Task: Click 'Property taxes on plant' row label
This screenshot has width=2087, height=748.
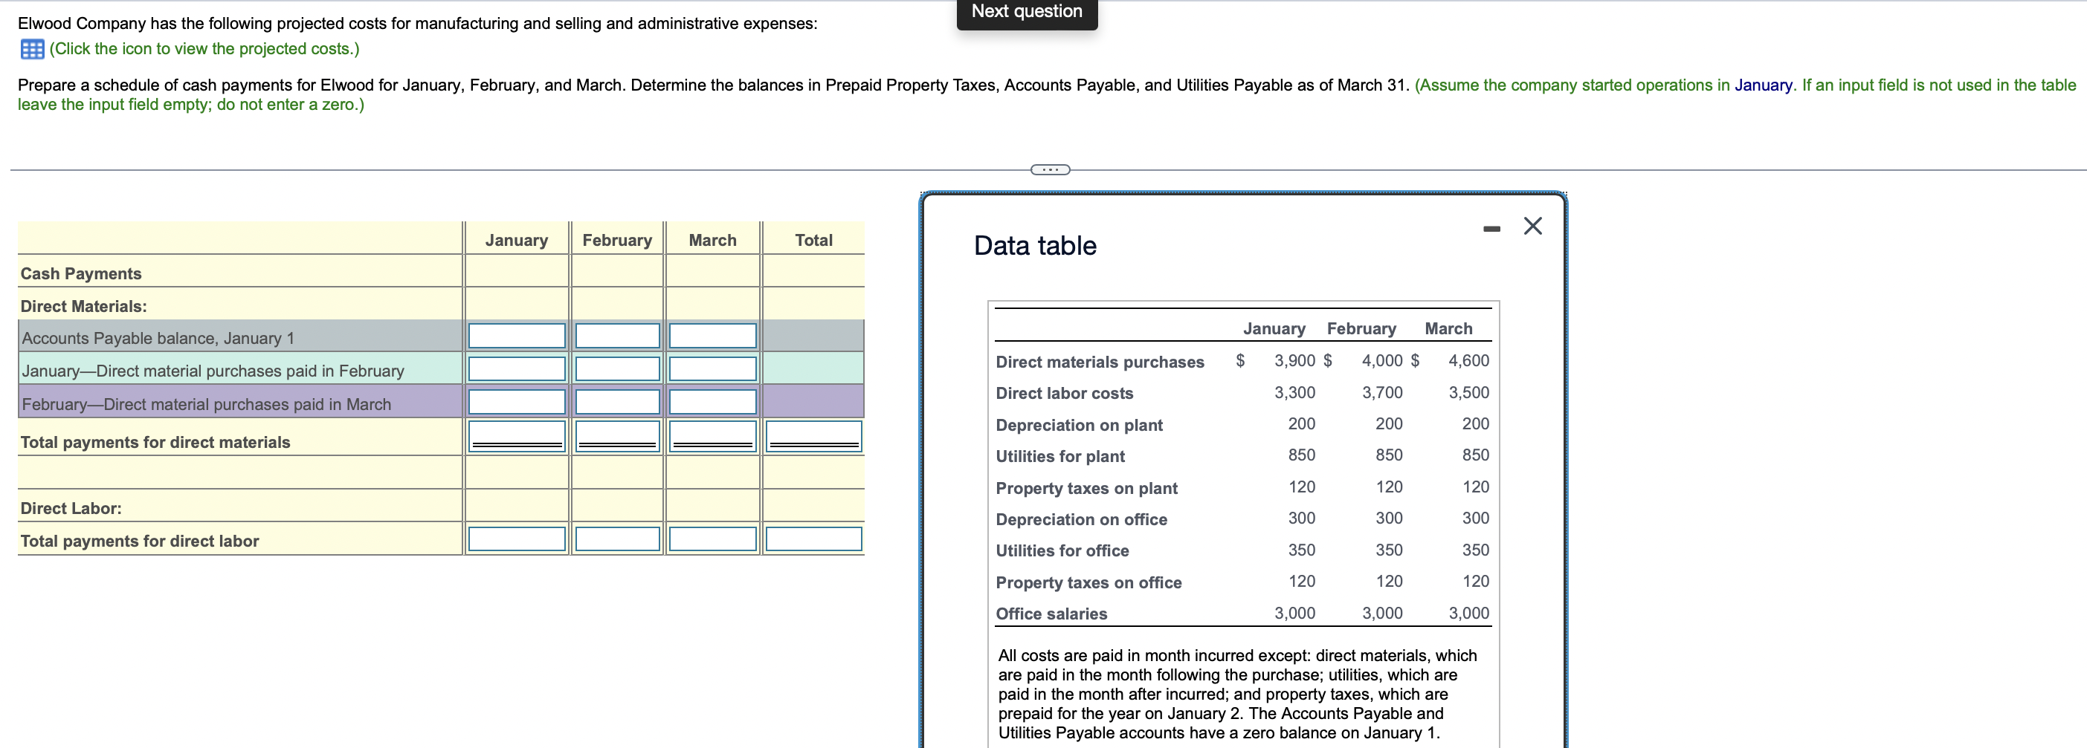Action: 1086,488
